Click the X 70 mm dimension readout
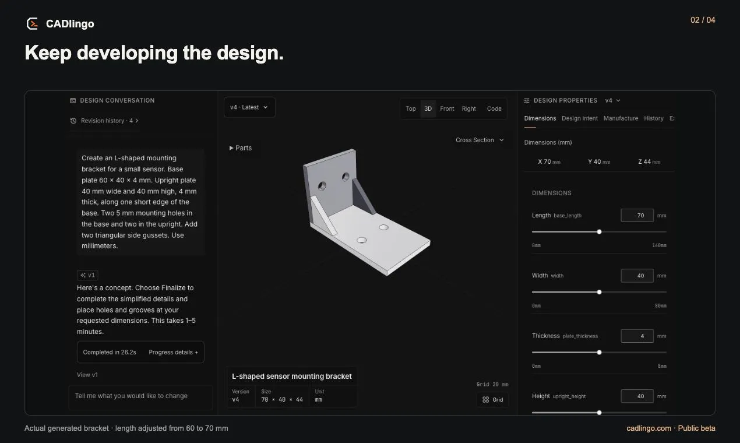Viewport: 740px width, 443px height. pyautogui.click(x=549, y=161)
